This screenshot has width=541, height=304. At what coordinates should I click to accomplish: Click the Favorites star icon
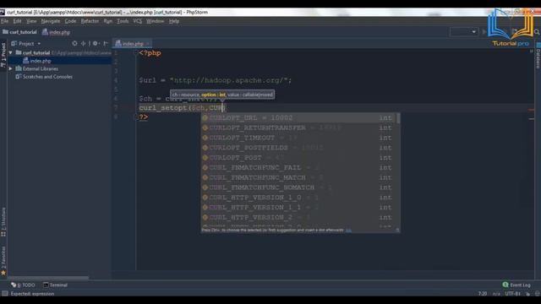tap(3, 273)
